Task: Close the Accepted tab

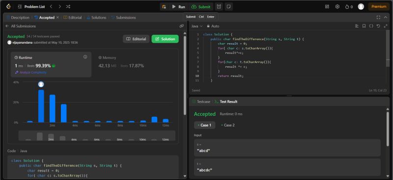Action: pos(57,18)
